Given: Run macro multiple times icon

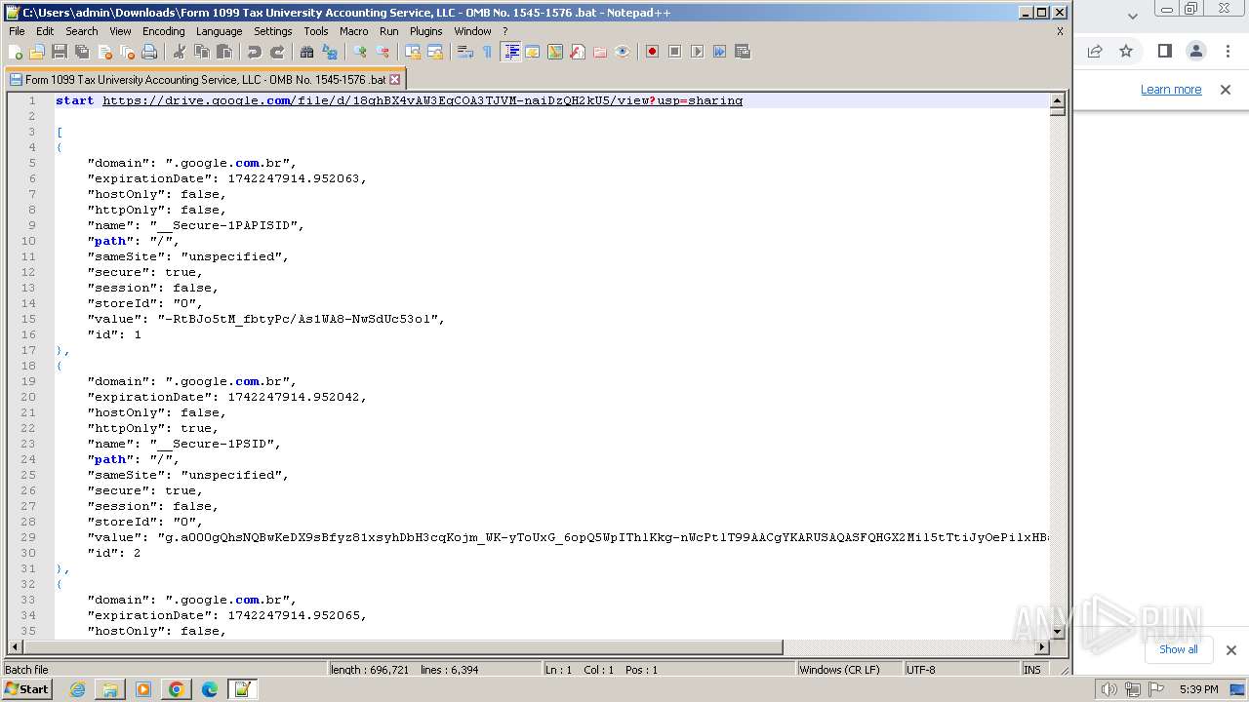Looking at the screenshot, I should click(x=719, y=52).
